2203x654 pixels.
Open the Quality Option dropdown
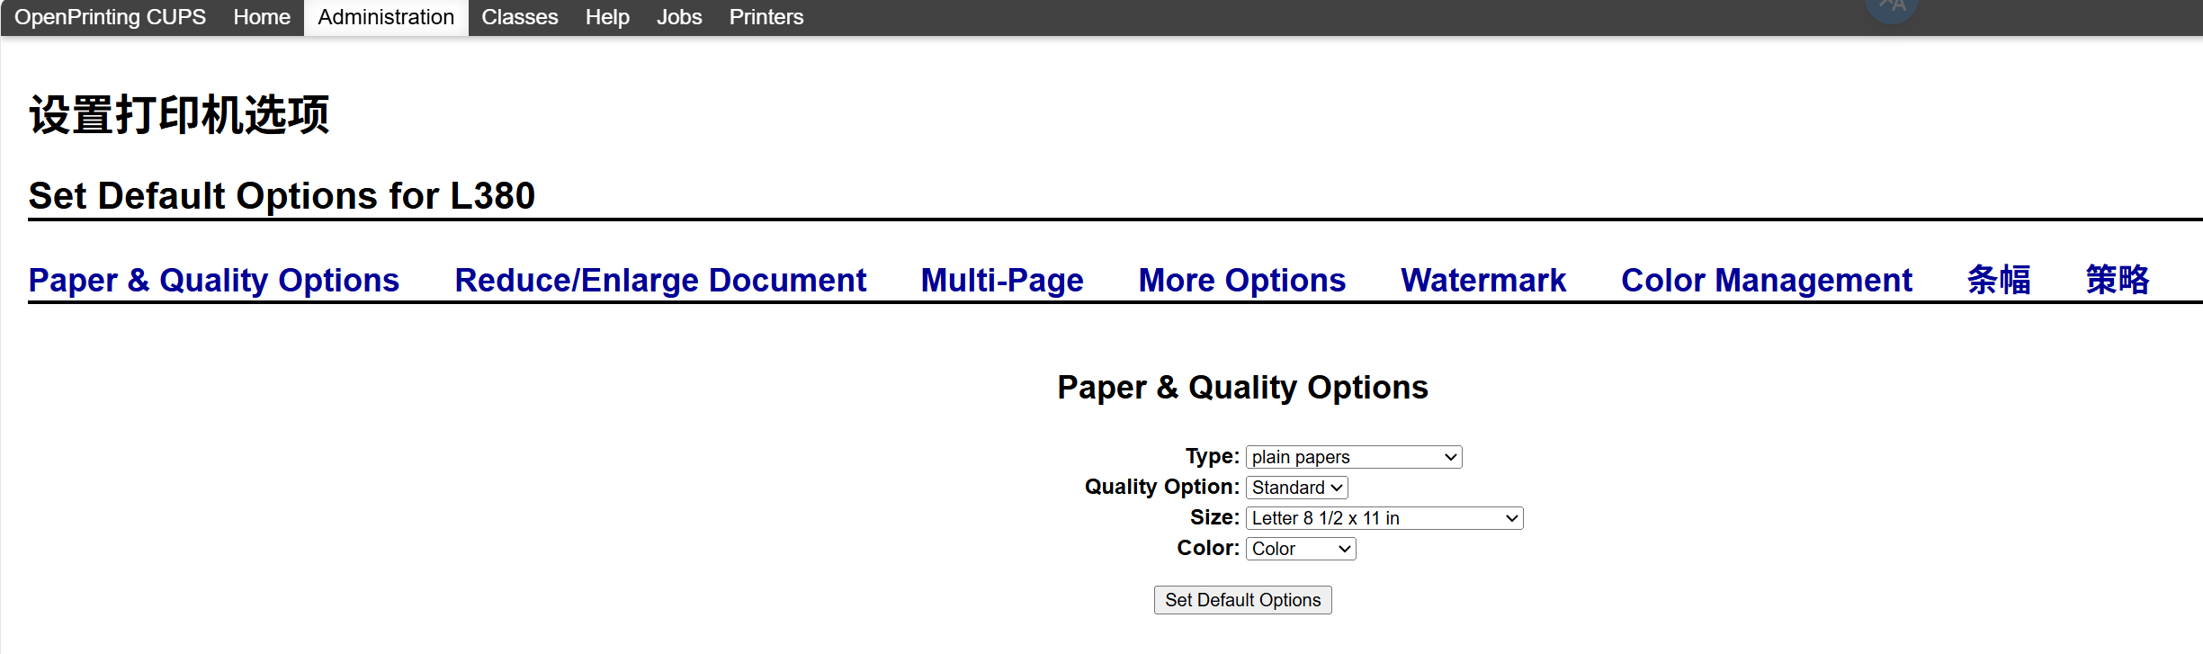[x=1296, y=488]
